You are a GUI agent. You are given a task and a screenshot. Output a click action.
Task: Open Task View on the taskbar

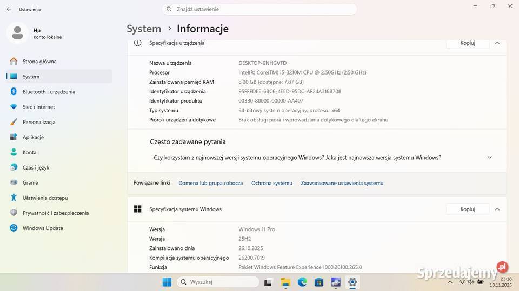(x=268, y=282)
